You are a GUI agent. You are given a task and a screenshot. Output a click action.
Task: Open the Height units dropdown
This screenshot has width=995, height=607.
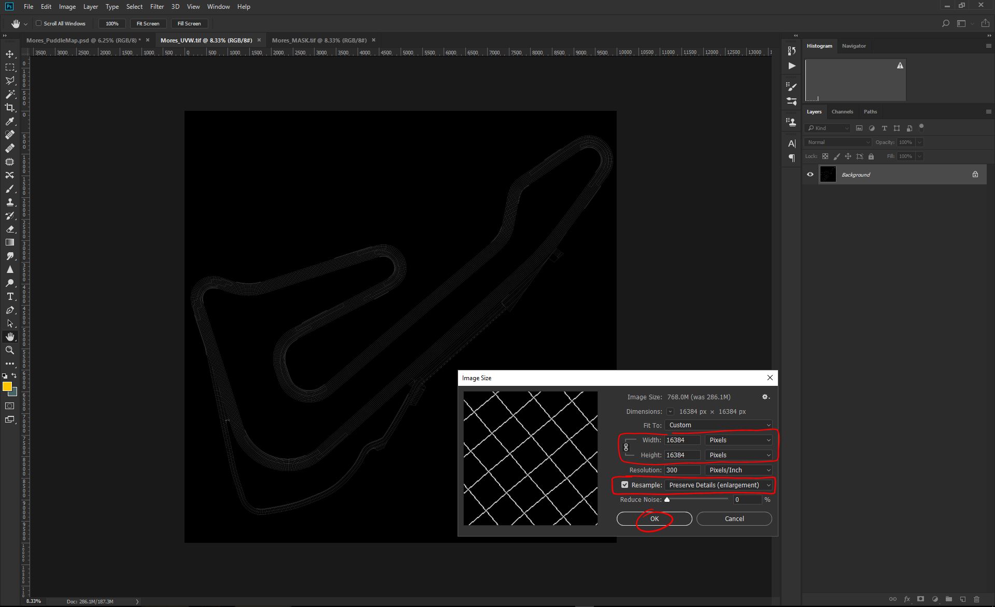coord(738,455)
